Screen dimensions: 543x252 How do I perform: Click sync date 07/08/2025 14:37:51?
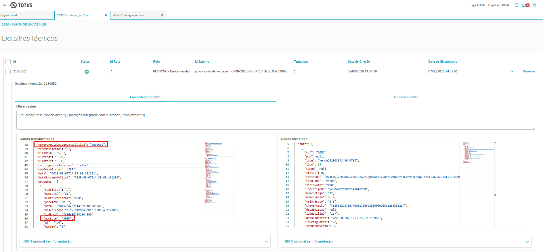point(443,72)
